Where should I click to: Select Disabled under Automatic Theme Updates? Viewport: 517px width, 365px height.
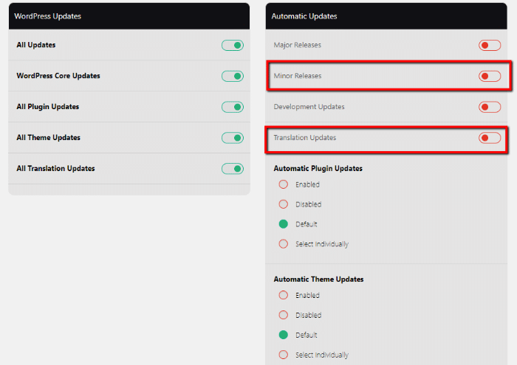(x=283, y=315)
